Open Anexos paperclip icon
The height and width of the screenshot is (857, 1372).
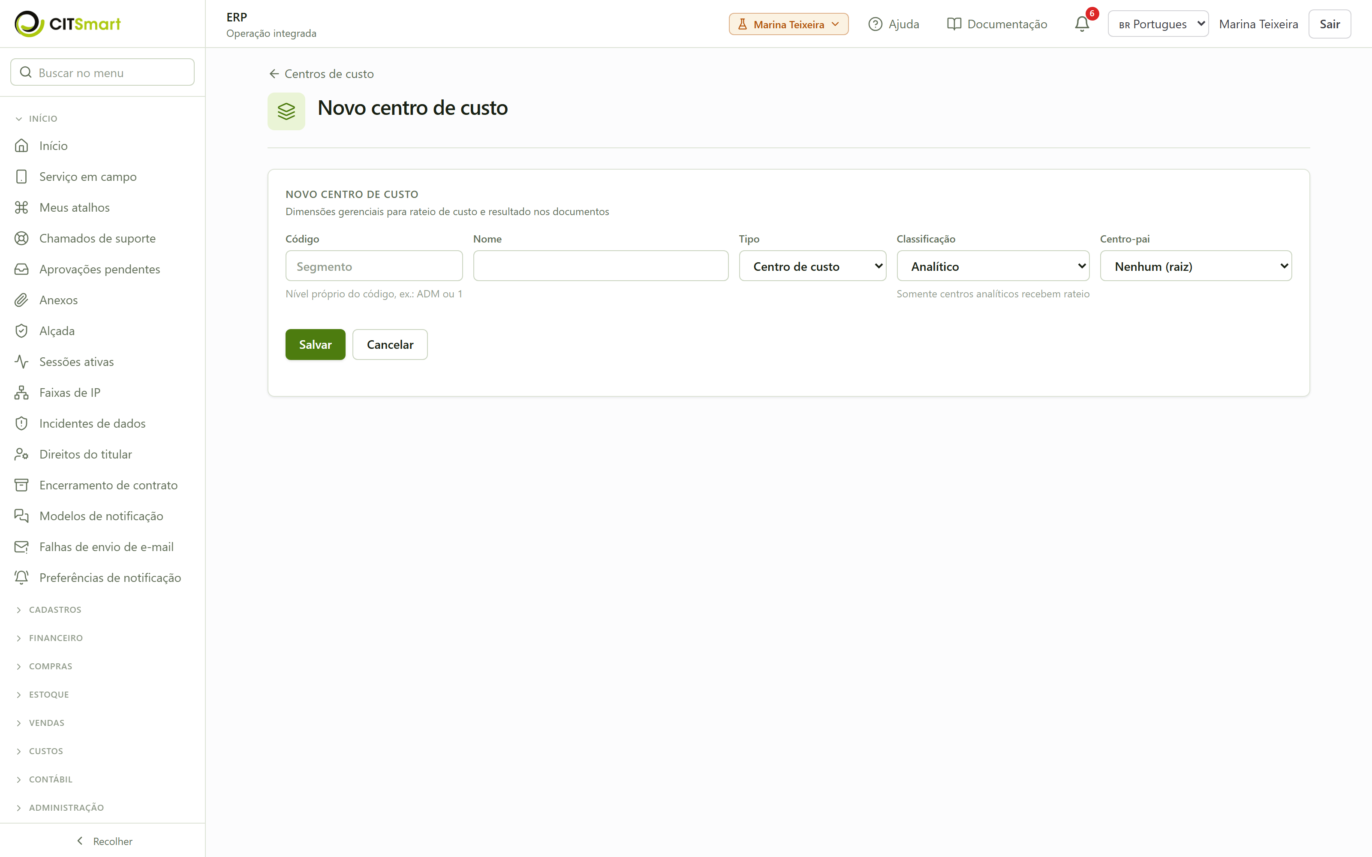pyautogui.click(x=21, y=300)
